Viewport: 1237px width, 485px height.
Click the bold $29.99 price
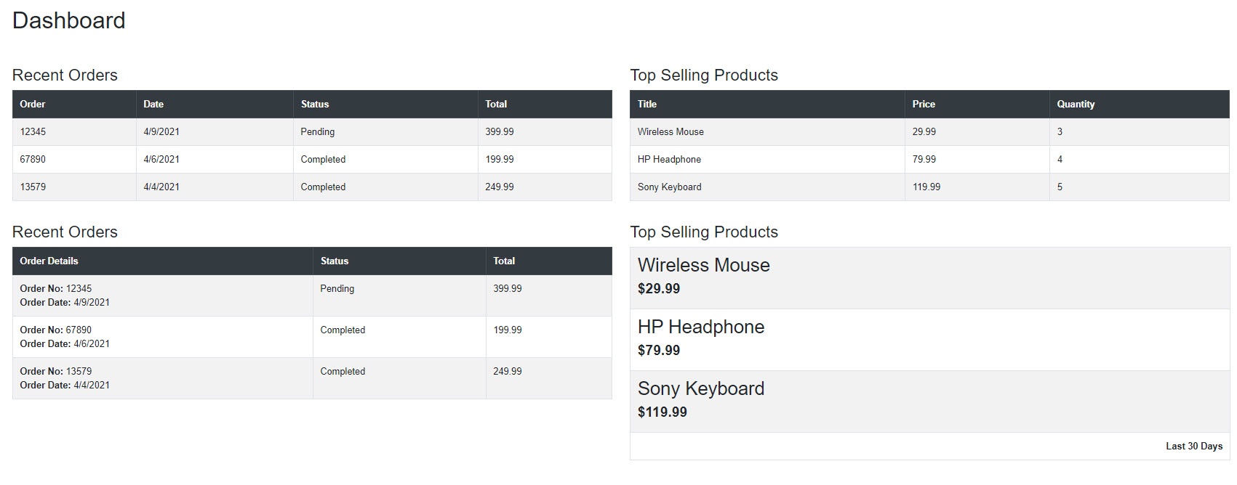[659, 288]
